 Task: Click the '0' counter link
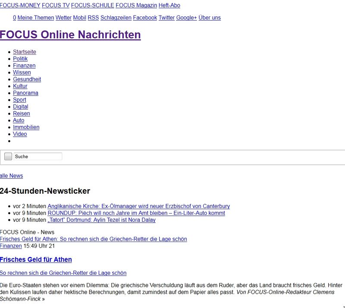click(15, 18)
